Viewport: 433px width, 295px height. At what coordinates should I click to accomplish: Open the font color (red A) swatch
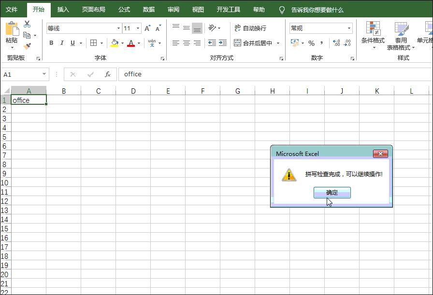(x=131, y=43)
